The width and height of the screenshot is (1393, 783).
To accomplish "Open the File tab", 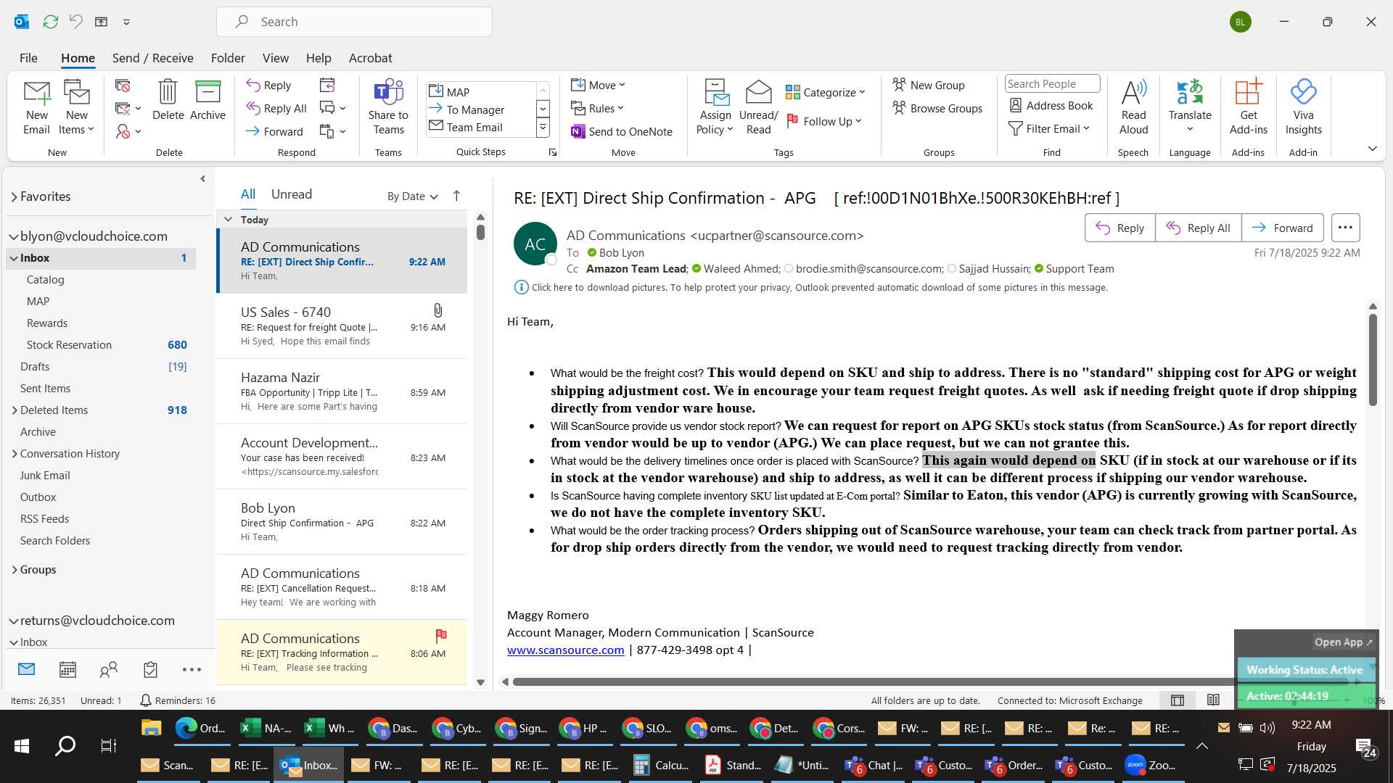I will tap(28, 58).
